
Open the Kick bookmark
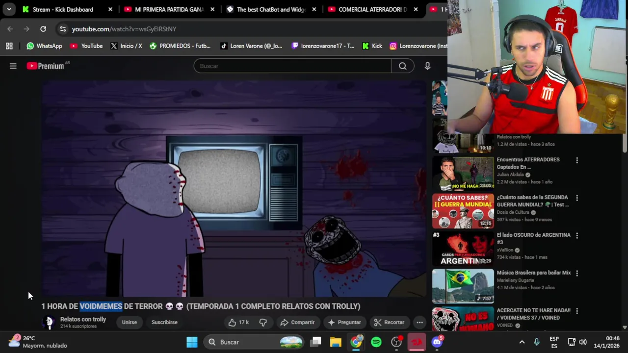372,46
